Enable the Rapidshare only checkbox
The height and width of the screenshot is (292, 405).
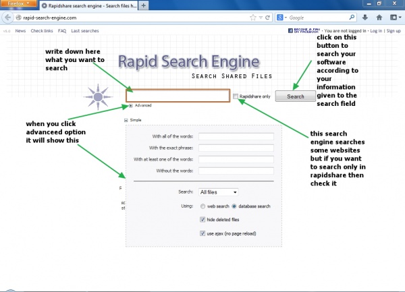236,96
